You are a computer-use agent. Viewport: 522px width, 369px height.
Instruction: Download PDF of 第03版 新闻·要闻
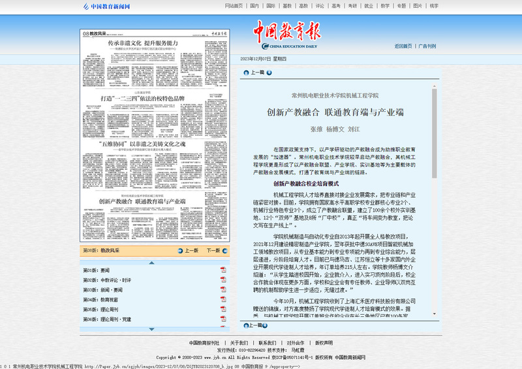[x=223, y=289]
